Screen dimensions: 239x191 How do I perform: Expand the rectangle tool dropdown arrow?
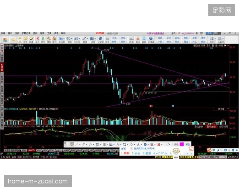tap(127, 144)
